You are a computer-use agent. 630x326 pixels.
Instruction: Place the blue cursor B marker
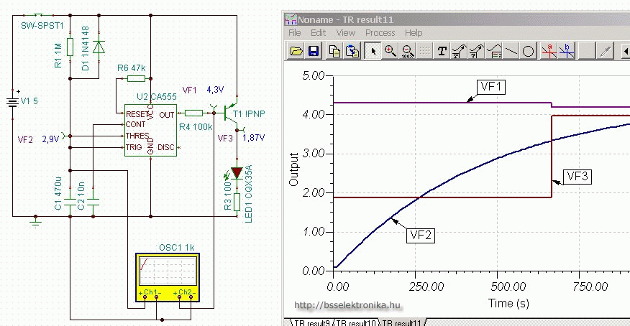tap(567, 51)
